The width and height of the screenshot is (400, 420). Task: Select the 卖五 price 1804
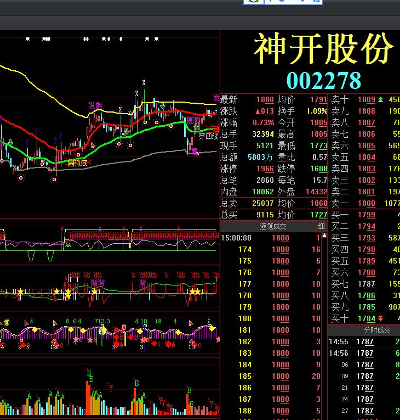(367, 157)
